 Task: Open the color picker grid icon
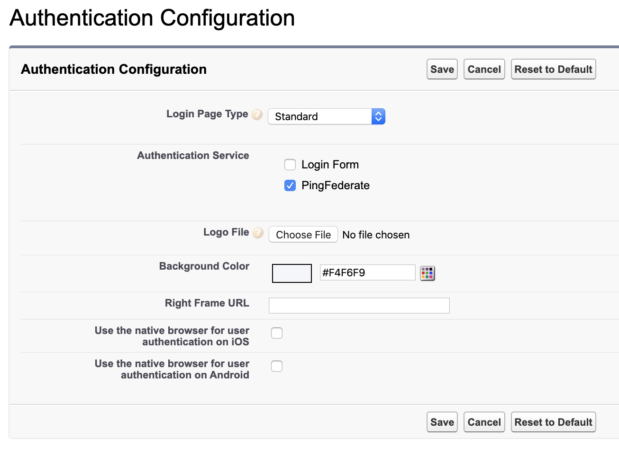[428, 273]
